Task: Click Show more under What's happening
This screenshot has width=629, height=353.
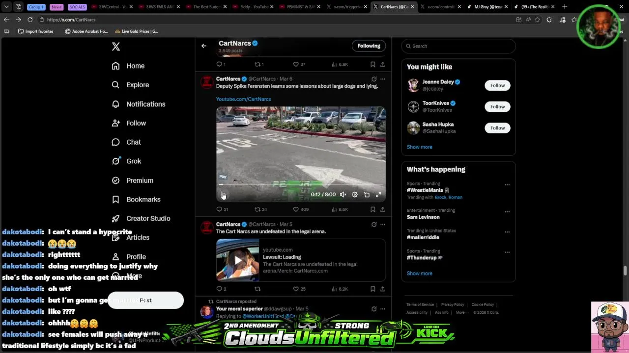Action: (x=419, y=274)
